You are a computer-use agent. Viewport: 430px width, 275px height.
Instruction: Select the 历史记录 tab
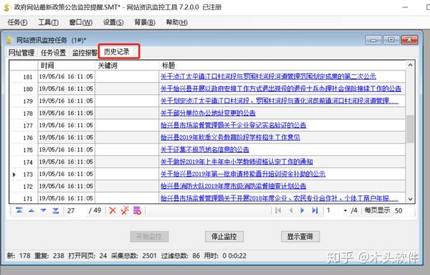117,52
